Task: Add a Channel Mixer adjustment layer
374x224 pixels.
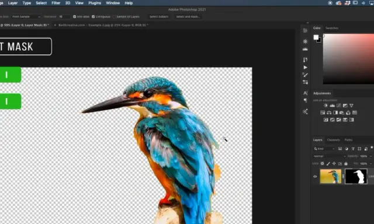Action: pyautogui.click(x=348, y=113)
